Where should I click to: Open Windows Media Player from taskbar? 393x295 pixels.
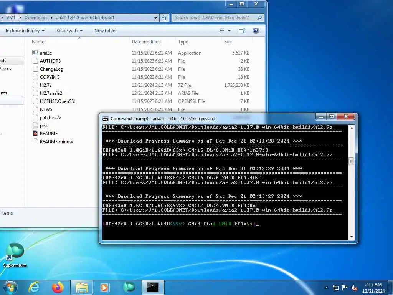coord(104,287)
